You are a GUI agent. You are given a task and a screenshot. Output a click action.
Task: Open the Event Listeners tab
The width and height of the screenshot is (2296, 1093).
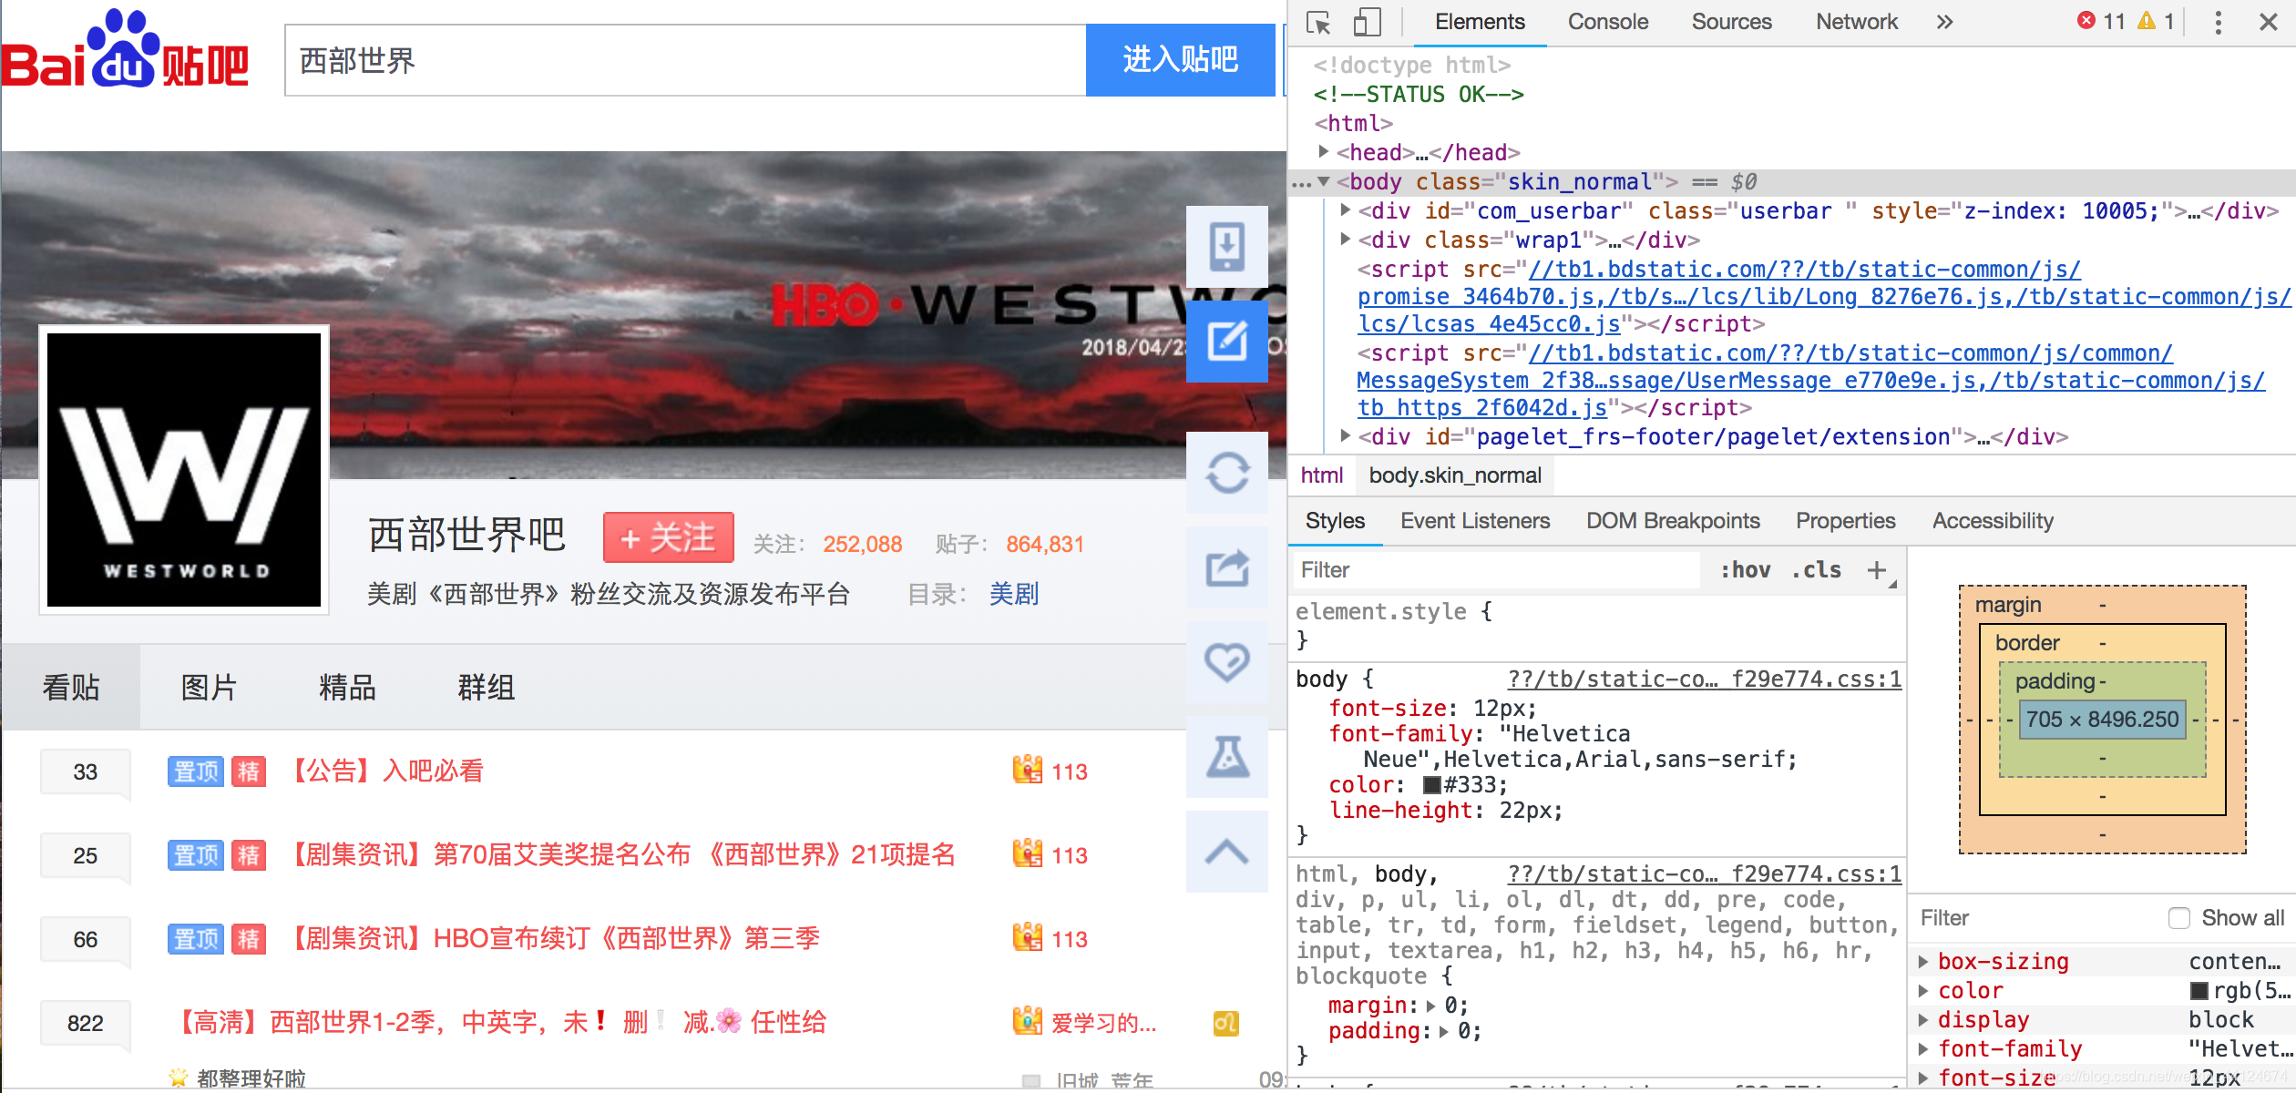[x=1475, y=521]
